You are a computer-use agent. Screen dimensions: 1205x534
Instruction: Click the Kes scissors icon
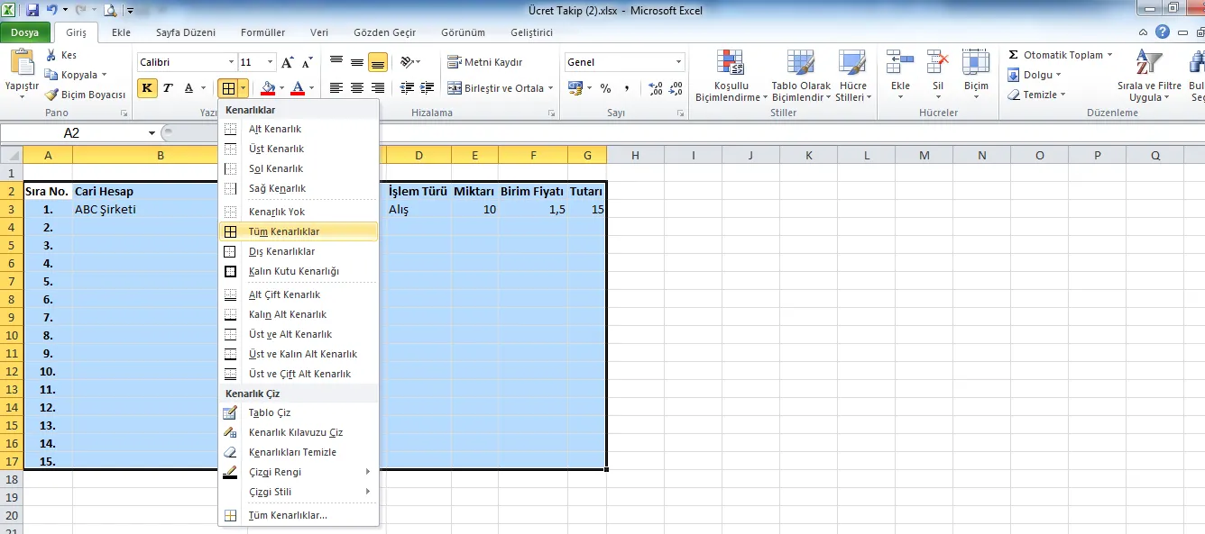[x=52, y=55]
